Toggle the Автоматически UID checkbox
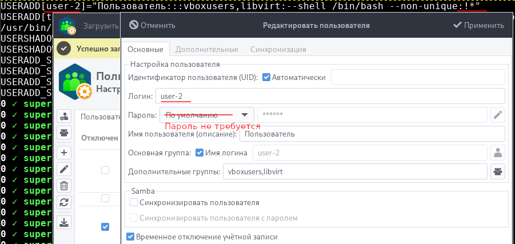515x244 pixels. 267,78
